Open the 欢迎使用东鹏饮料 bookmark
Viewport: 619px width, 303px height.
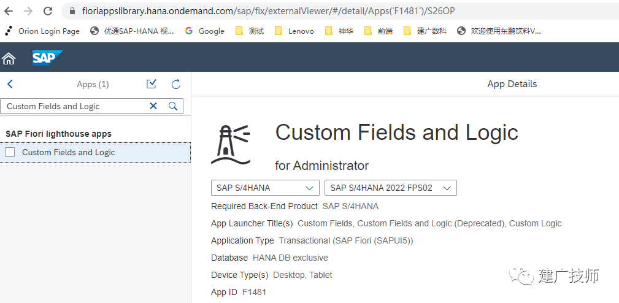(x=499, y=31)
